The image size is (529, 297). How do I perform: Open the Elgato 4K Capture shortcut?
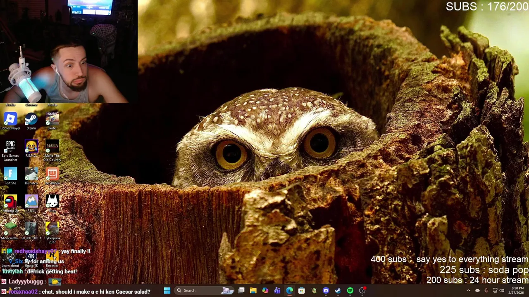pos(31,260)
